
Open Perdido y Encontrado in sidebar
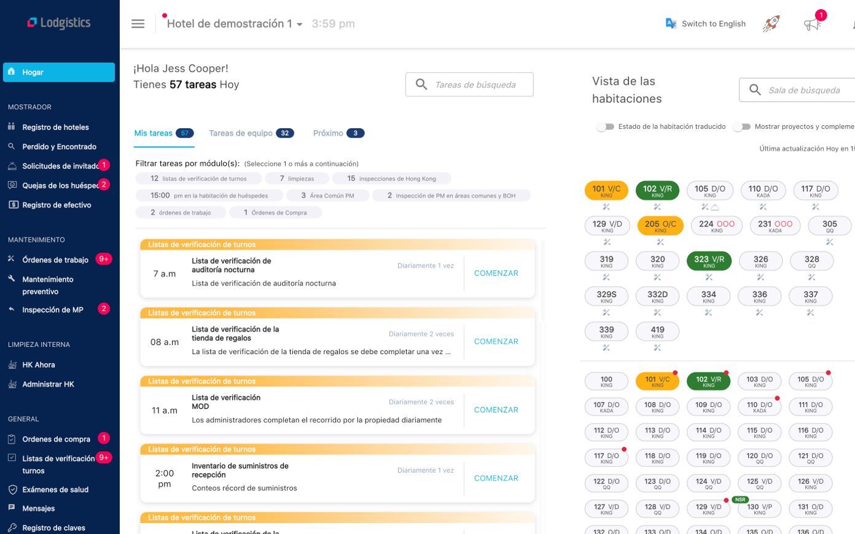pyautogui.click(x=59, y=147)
